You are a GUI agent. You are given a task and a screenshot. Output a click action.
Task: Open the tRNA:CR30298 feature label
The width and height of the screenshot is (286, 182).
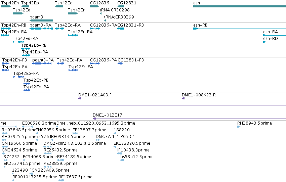(x=115, y=10)
